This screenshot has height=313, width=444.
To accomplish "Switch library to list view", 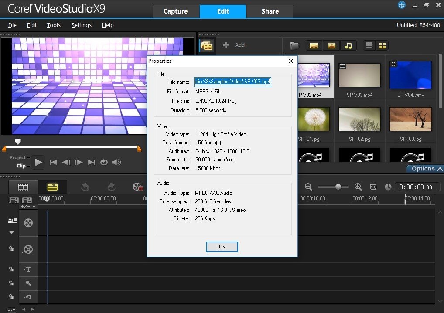I will click(369, 45).
